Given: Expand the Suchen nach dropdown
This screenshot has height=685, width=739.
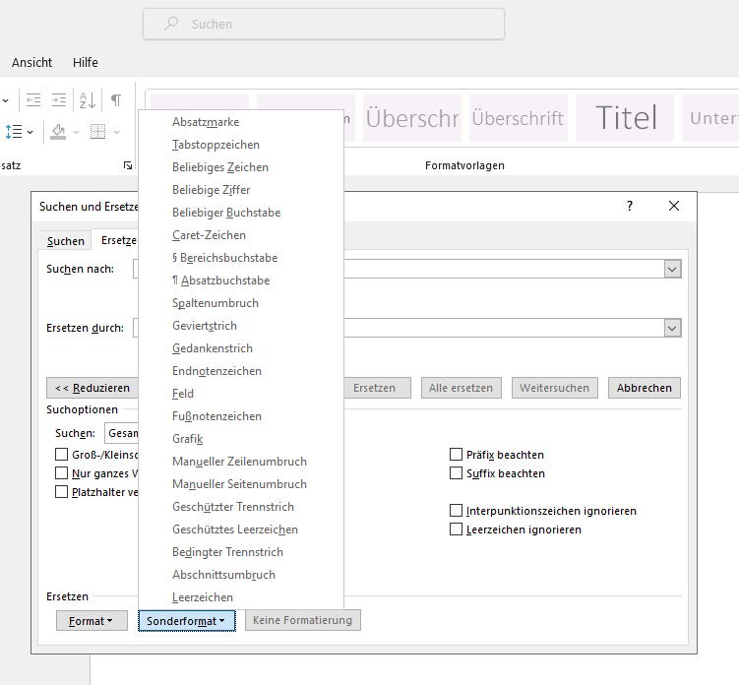Looking at the screenshot, I should (x=672, y=270).
